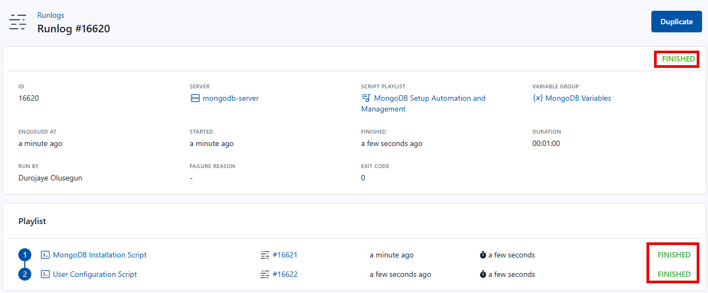The image size is (708, 293).
Task: Open the mongodb-server link
Action: click(230, 99)
